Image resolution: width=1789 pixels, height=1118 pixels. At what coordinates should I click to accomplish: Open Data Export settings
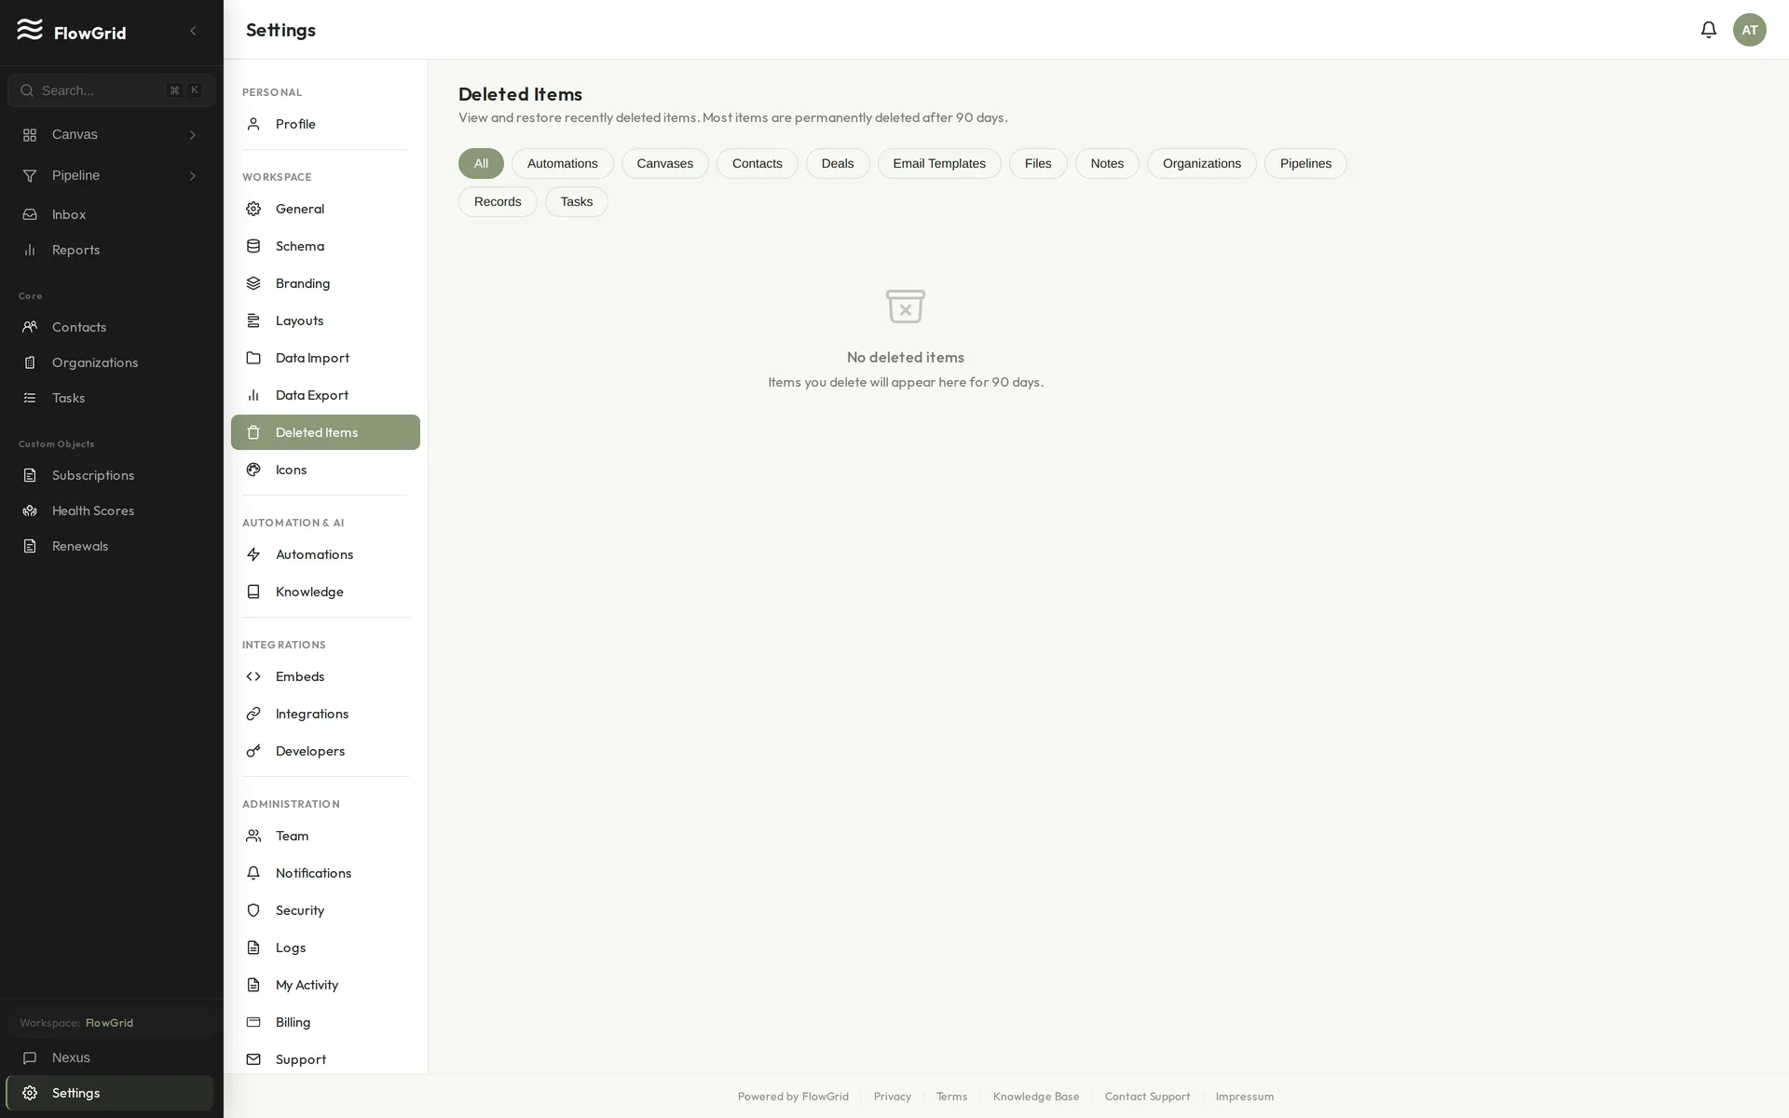coord(325,396)
